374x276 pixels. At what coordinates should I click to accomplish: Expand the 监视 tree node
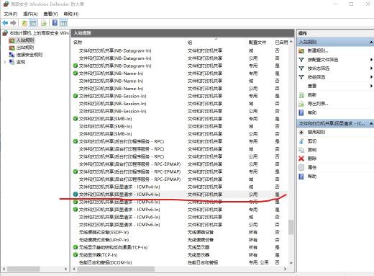click(x=5, y=62)
